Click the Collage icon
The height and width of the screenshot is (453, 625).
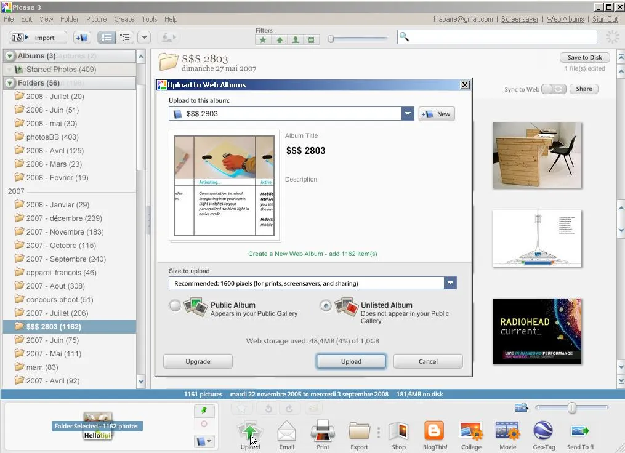coord(471,435)
